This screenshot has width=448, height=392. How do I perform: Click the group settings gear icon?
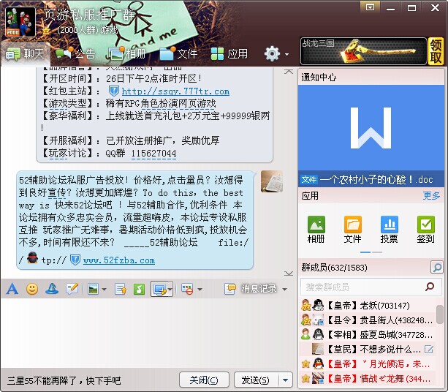coord(272,53)
